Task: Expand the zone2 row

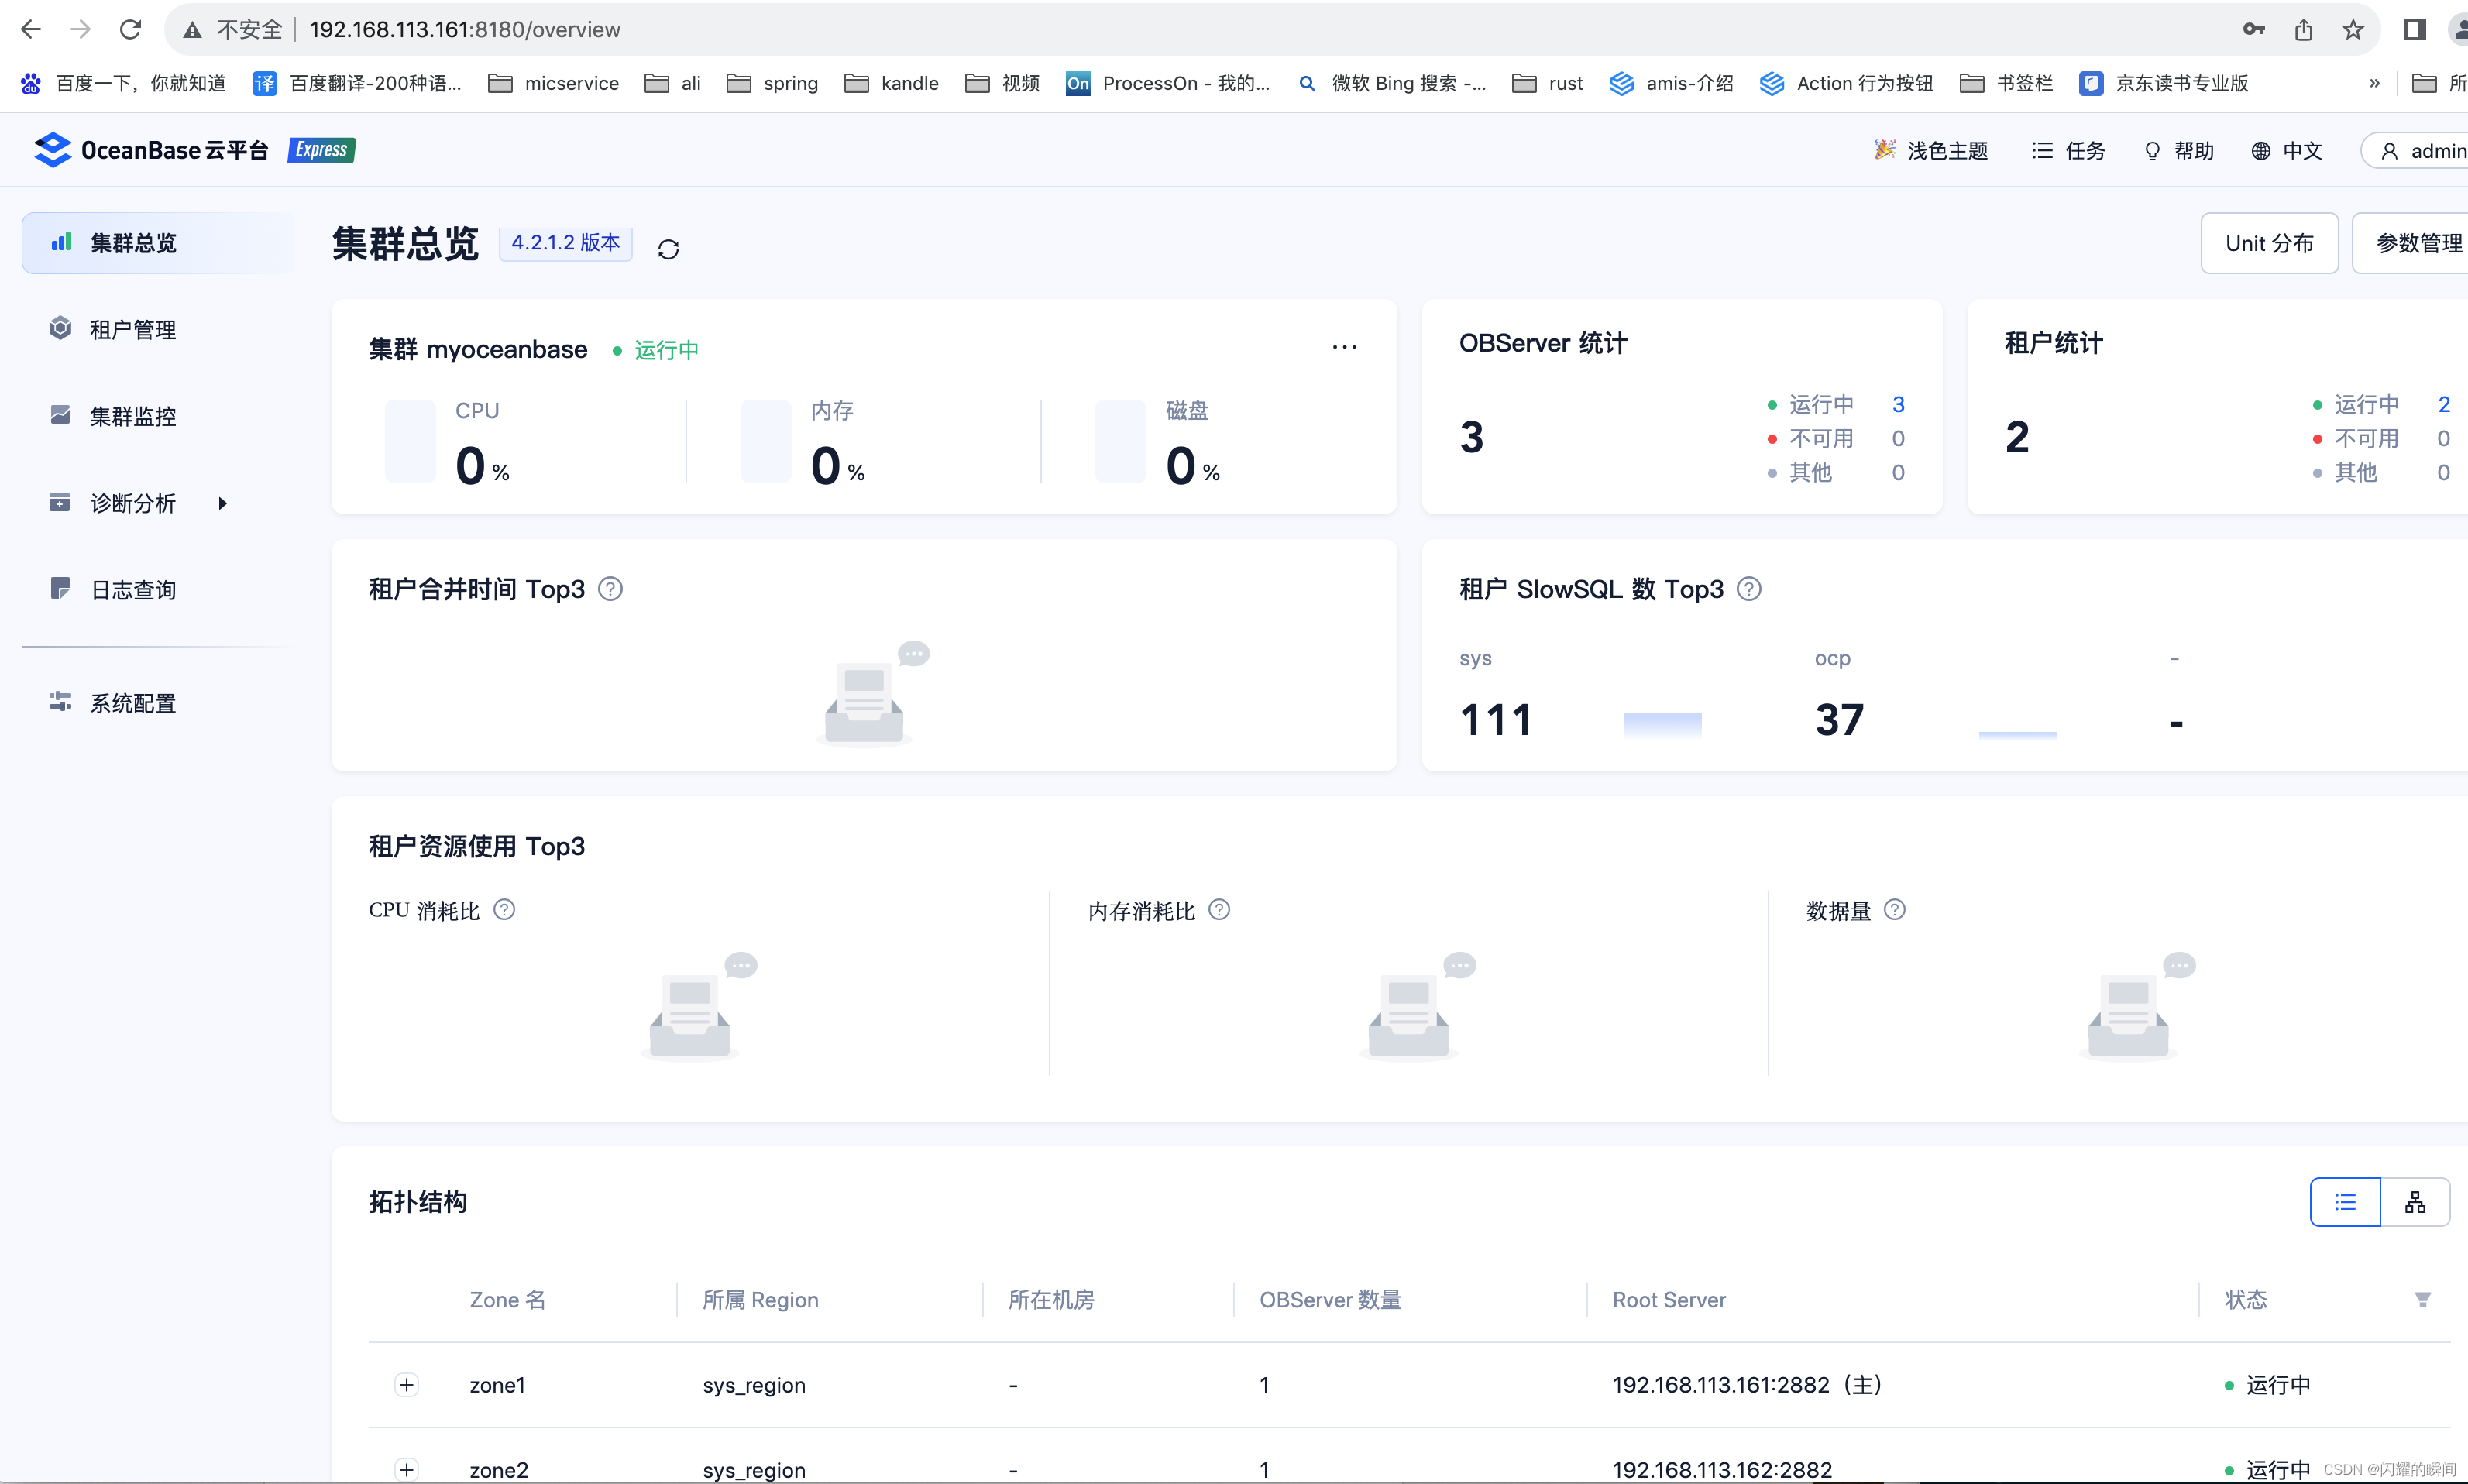Action: pyautogui.click(x=406, y=1469)
